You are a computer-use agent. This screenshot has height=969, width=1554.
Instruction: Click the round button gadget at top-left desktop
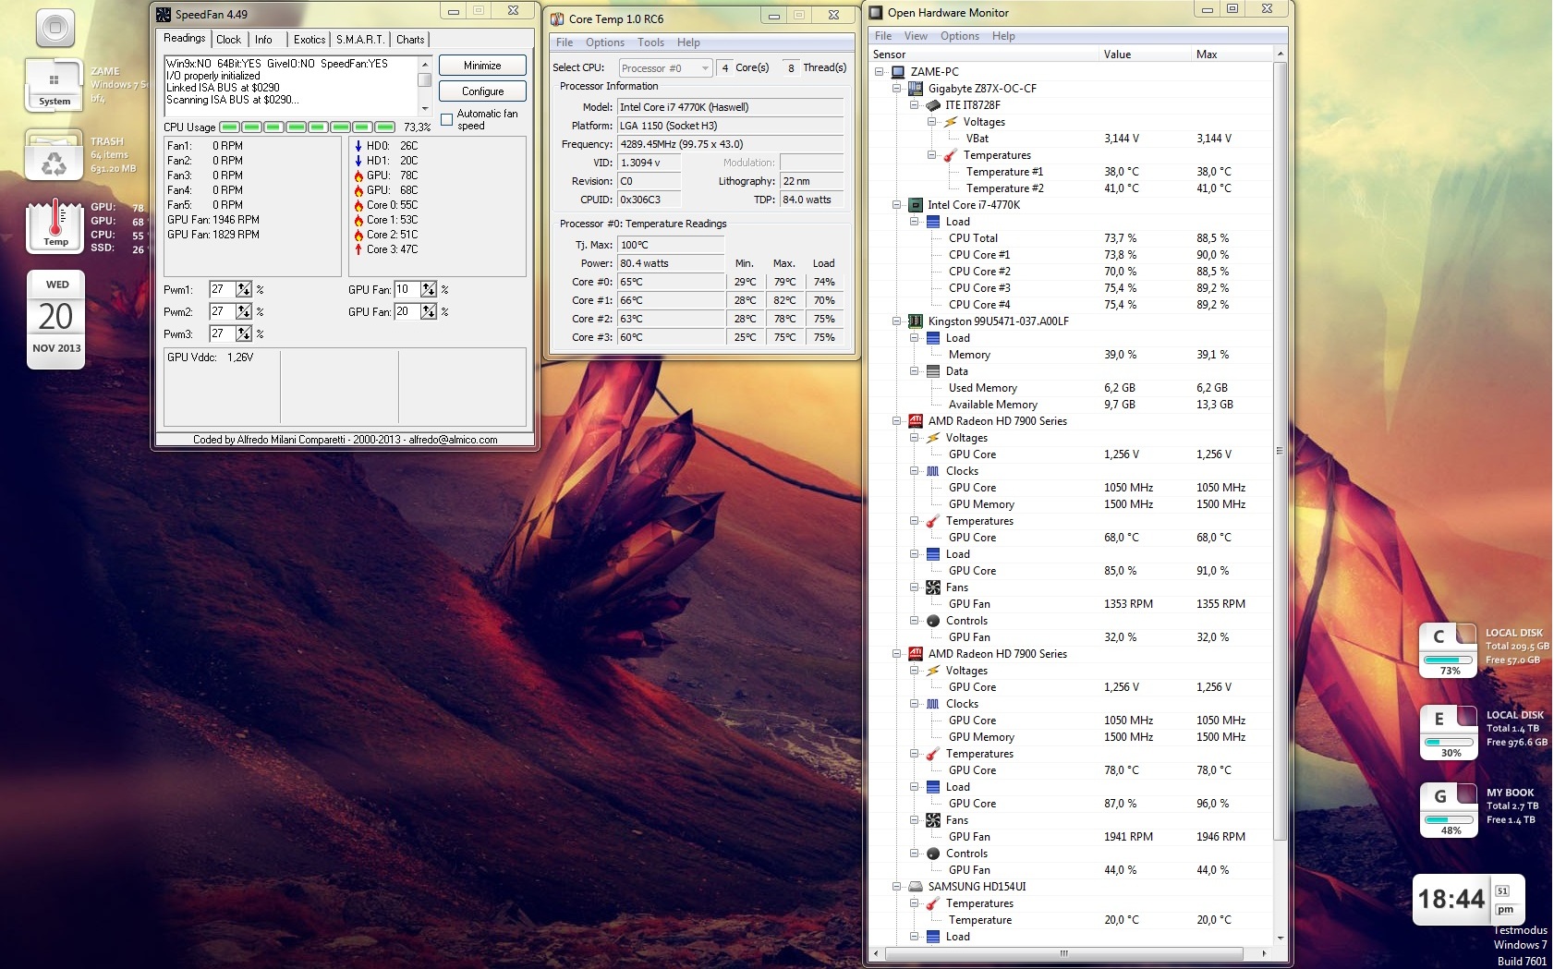[x=55, y=28]
